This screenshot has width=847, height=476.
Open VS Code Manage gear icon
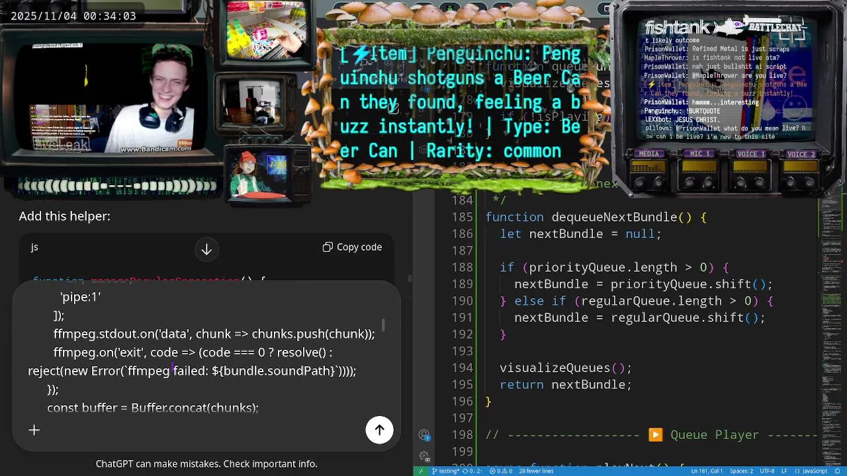[424, 456]
